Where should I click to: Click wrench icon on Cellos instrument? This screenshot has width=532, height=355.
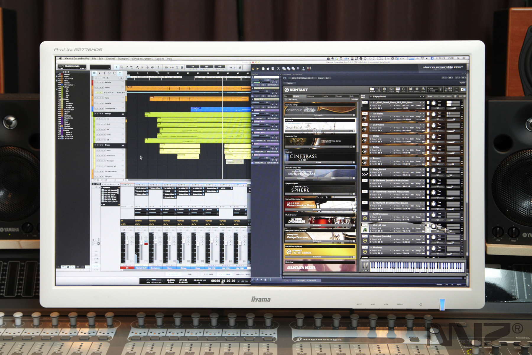365,147
